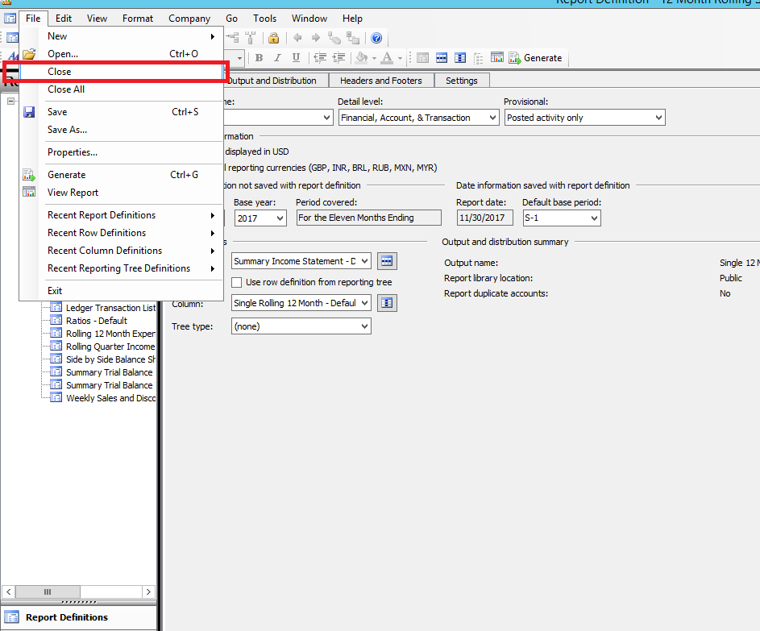The width and height of the screenshot is (760, 631).
Task: Click the Report date field showing 11/30/2017
Action: pyautogui.click(x=484, y=218)
